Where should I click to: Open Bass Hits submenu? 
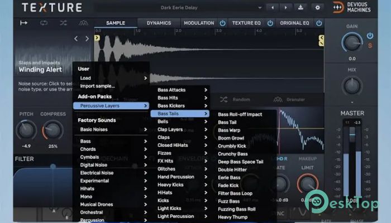(180, 98)
